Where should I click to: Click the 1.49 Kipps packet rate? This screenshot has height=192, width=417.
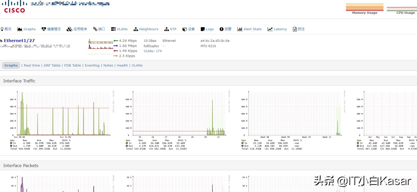128,51
